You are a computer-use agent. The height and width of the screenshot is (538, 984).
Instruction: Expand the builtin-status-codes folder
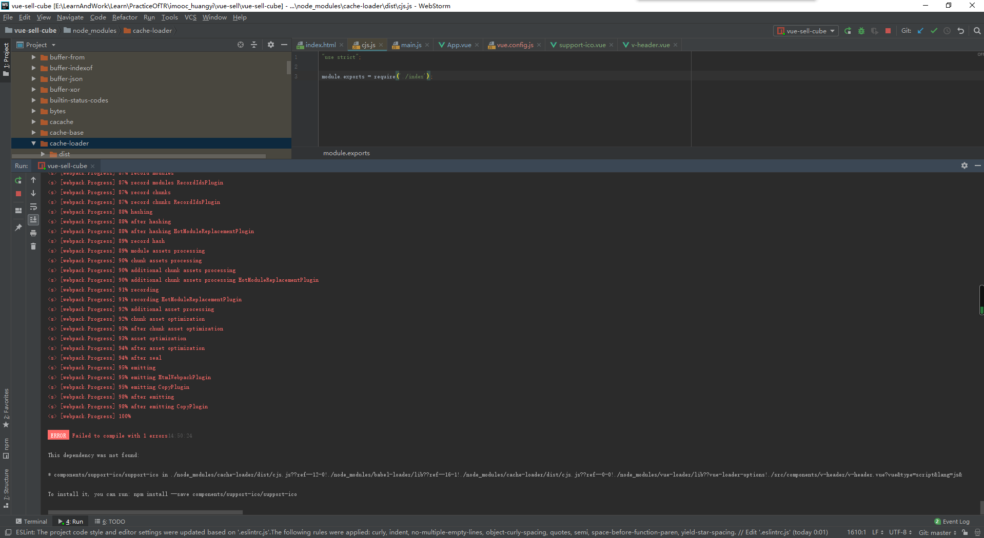[x=34, y=100]
